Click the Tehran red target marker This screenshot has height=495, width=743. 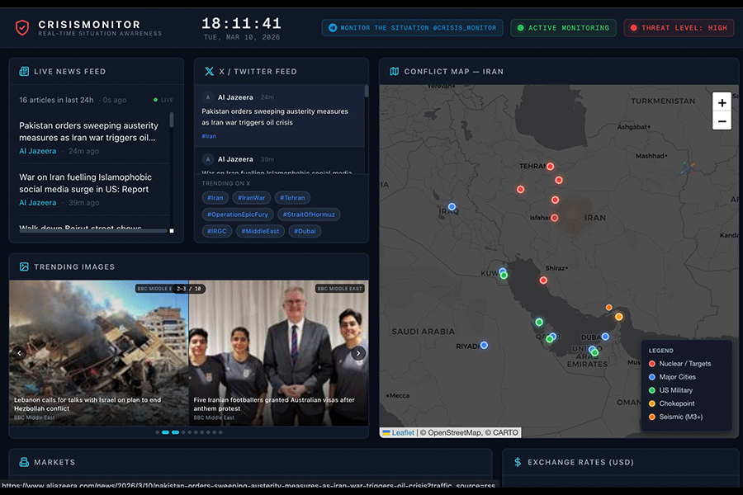point(550,167)
